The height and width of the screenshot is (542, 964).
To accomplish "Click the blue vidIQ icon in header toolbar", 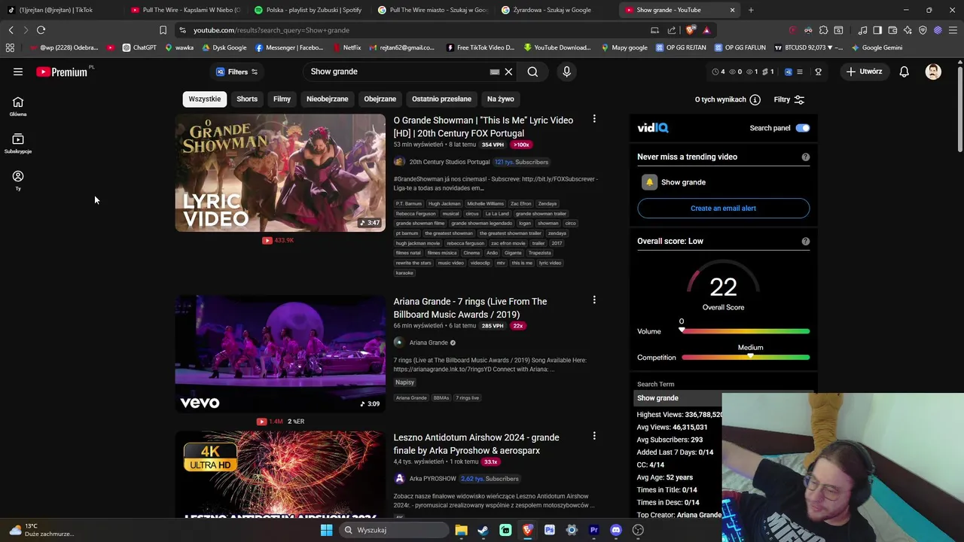I will [x=789, y=72].
